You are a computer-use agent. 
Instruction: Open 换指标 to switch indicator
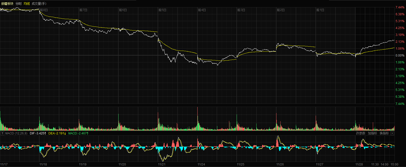pos(384,133)
